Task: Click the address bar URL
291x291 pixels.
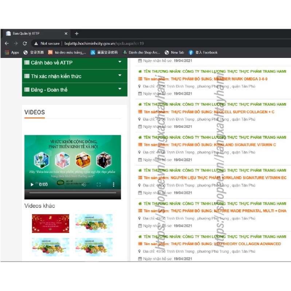Action: click(104, 43)
